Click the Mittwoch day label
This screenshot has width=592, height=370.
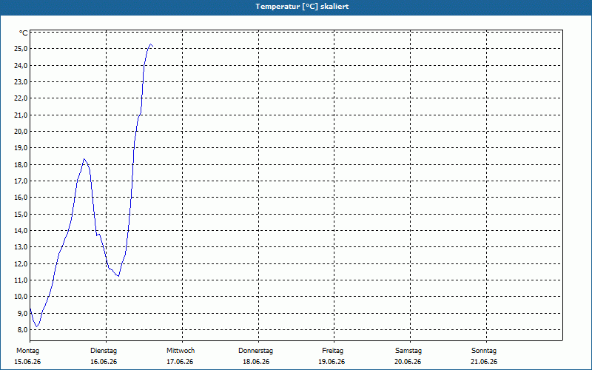[181, 351]
